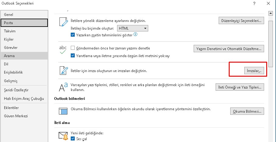Click the vertical scrollbar thumb
276x142 pixels.
(270, 43)
